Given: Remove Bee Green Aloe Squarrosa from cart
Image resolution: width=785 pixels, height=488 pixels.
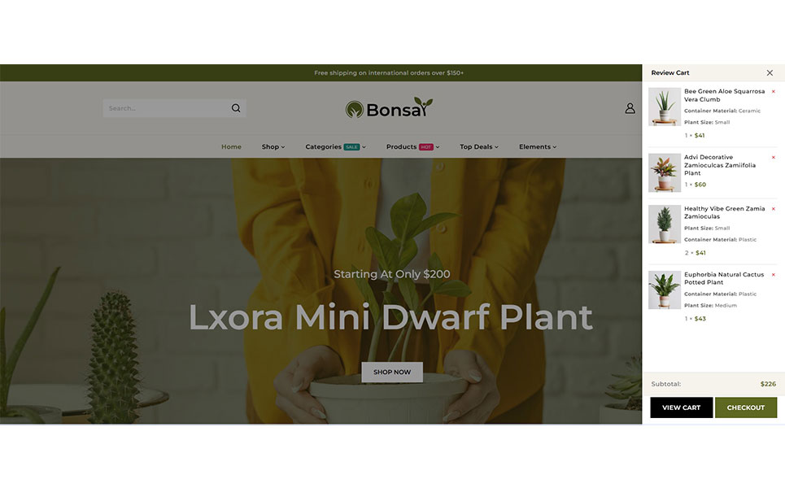Looking at the screenshot, I should [x=774, y=92].
